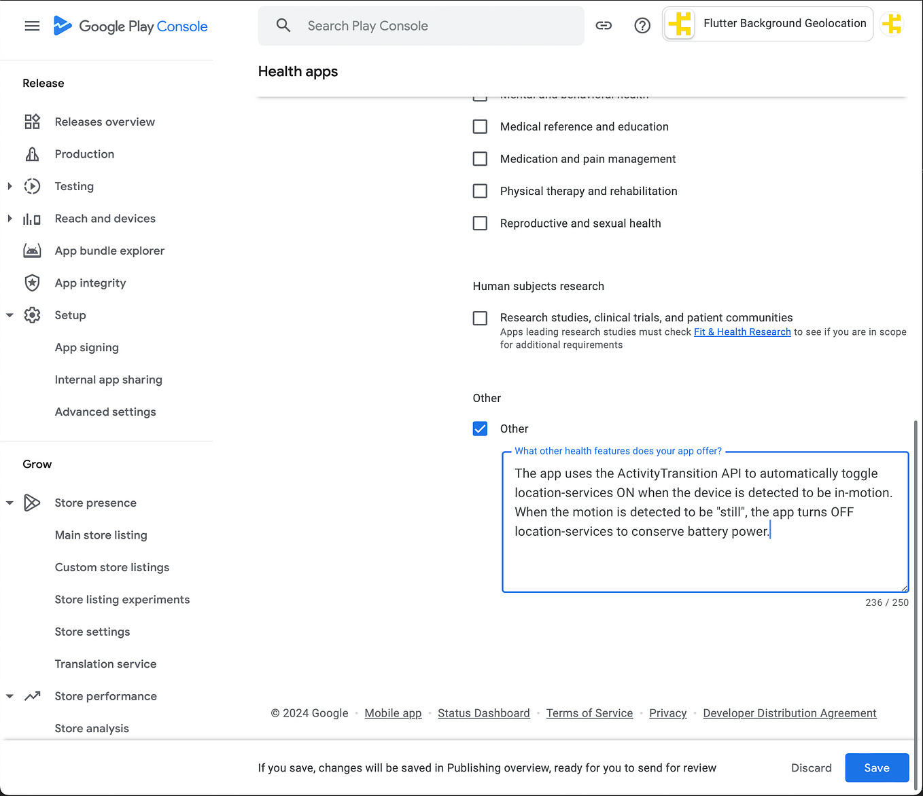
Task: Click the App integrity shield icon
Action: pos(32,283)
